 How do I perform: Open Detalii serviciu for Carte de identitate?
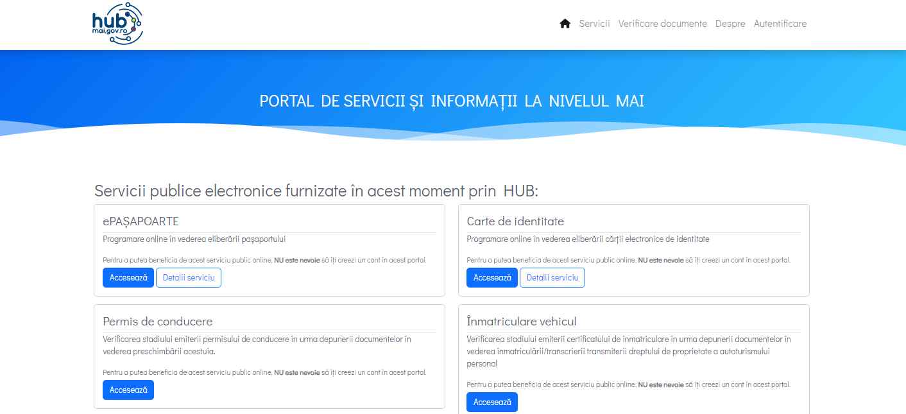point(552,277)
